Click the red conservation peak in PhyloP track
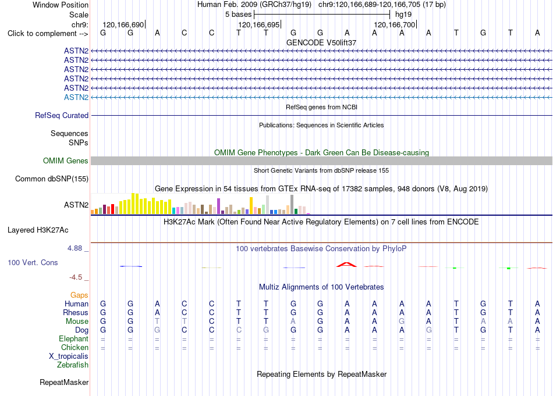This screenshot has width=553, height=396. click(347, 265)
